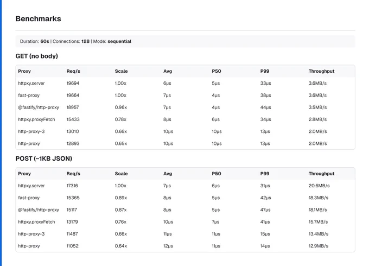Click the 11487 Req/s value
Screen dimensions: 369x266
(72, 234)
